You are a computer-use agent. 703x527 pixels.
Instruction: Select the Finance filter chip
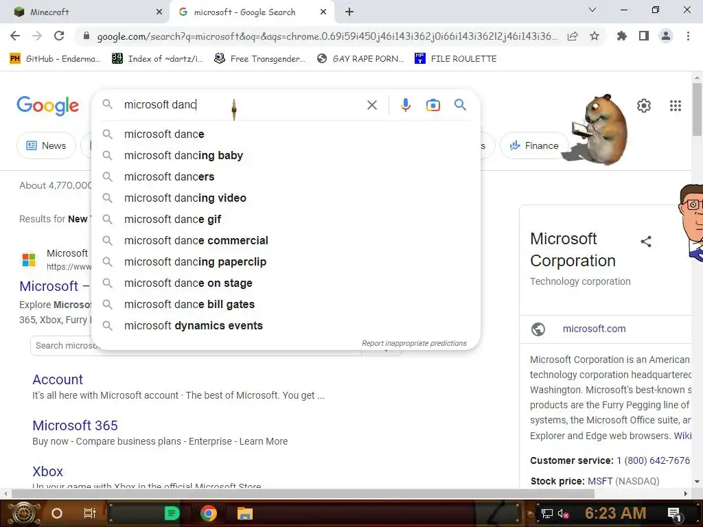pyautogui.click(x=534, y=145)
